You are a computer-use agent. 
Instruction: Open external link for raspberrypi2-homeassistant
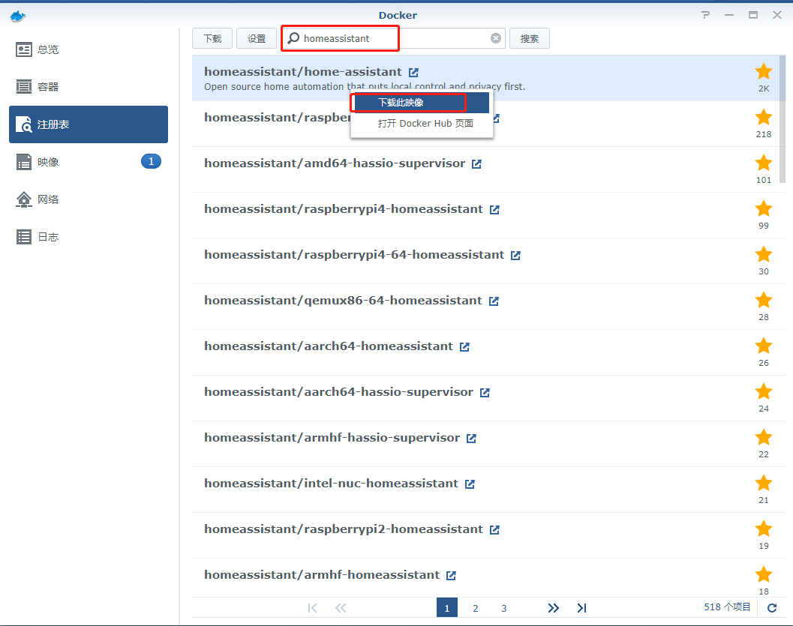(x=494, y=529)
